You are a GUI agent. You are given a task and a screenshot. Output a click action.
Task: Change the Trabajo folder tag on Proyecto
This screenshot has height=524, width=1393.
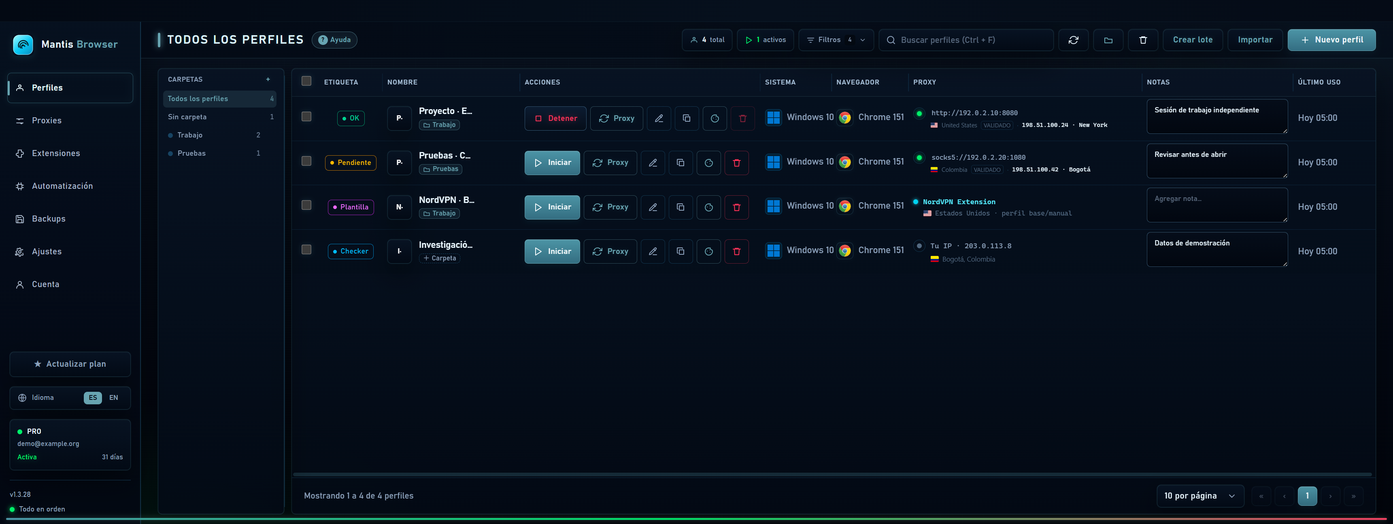440,125
